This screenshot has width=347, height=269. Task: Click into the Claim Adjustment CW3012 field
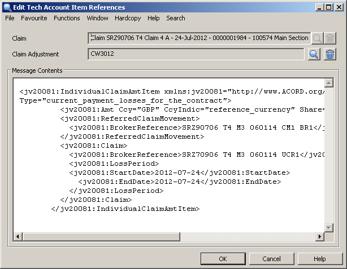[x=196, y=54]
